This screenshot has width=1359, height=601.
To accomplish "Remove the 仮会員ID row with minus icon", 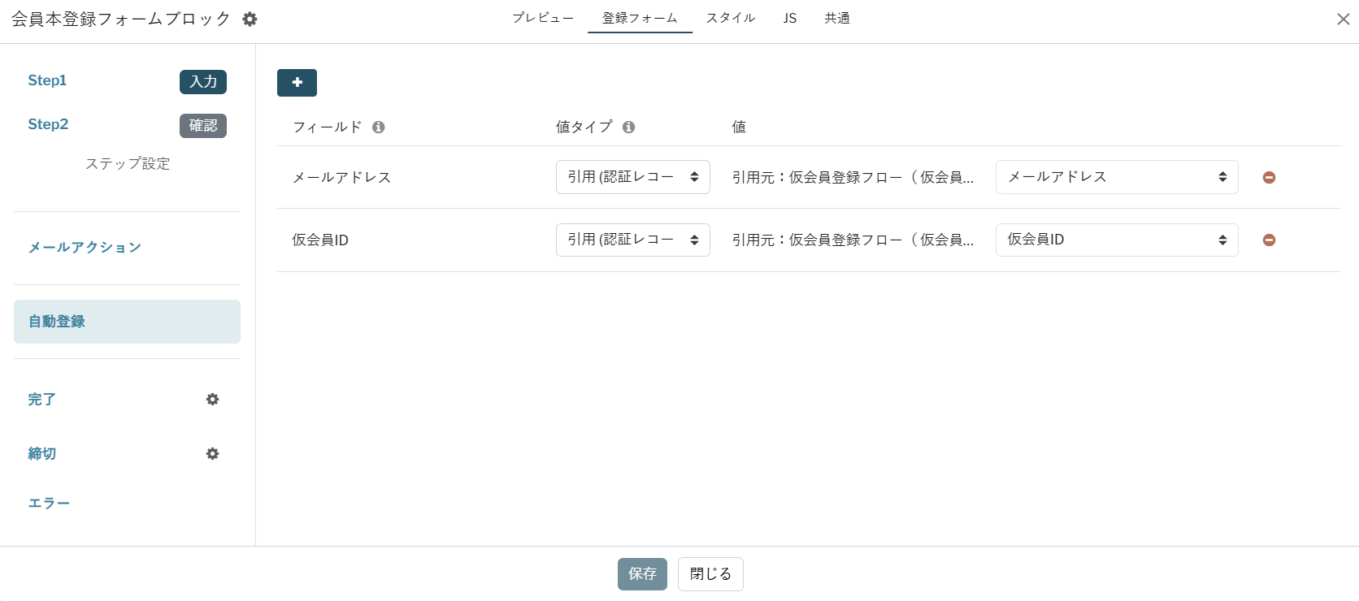I will pyautogui.click(x=1269, y=240).
